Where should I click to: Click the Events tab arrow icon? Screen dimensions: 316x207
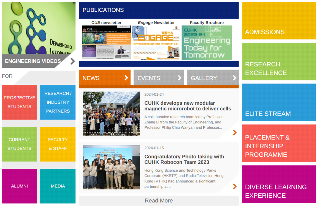180,78
